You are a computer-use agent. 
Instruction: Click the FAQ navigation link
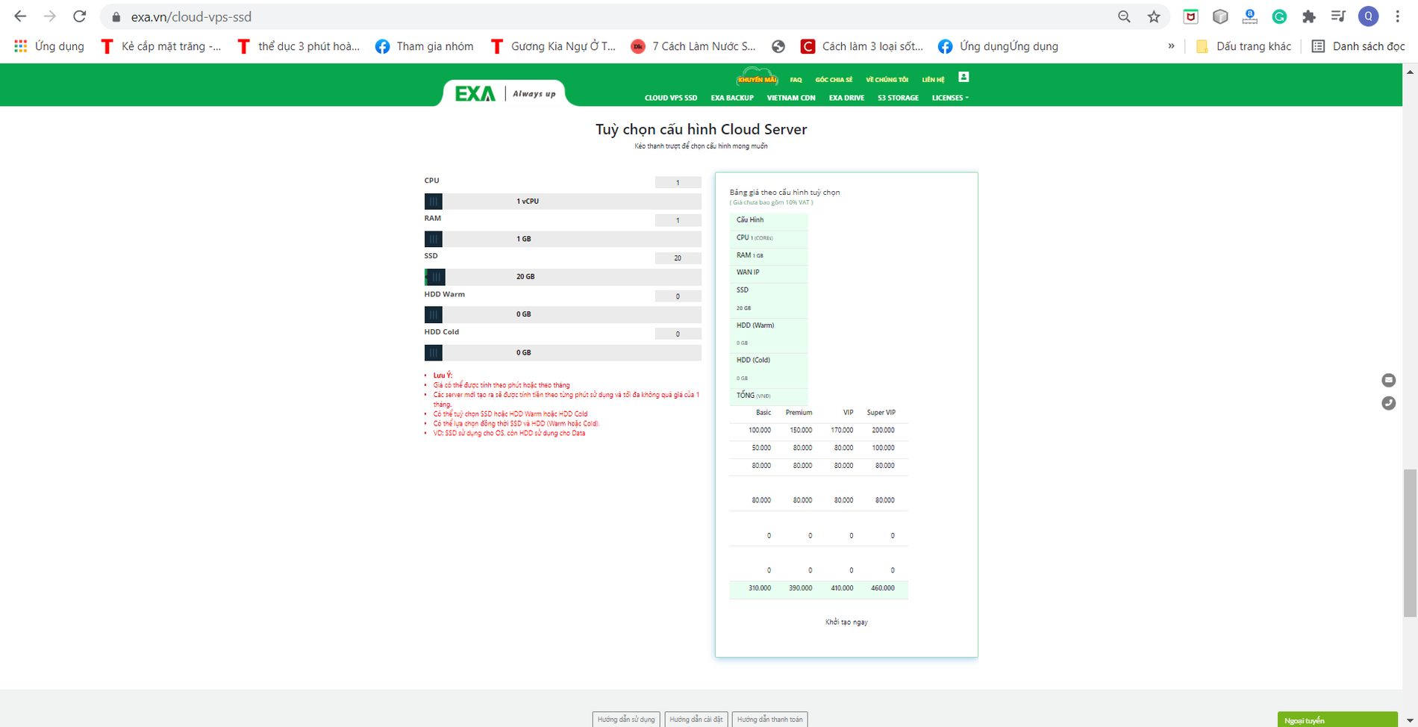click(796, 78)
